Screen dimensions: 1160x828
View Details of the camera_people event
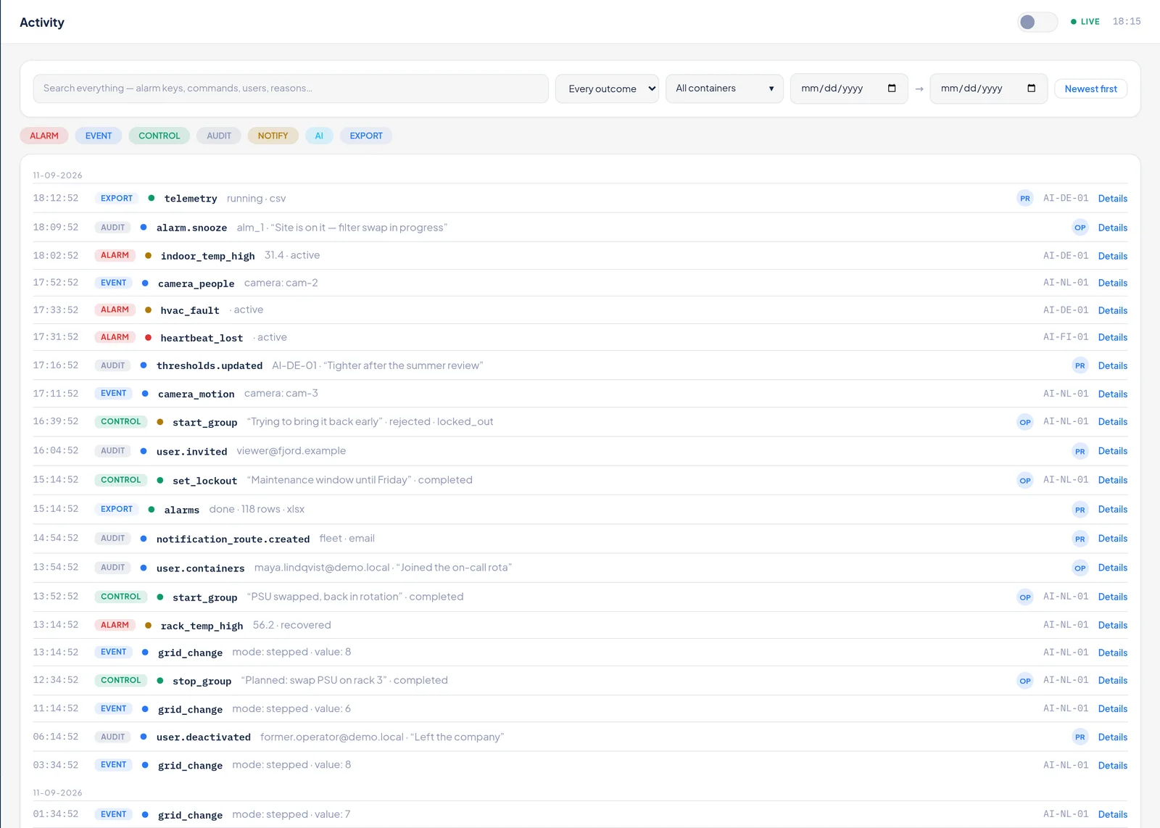click(x=1112, y=283)
